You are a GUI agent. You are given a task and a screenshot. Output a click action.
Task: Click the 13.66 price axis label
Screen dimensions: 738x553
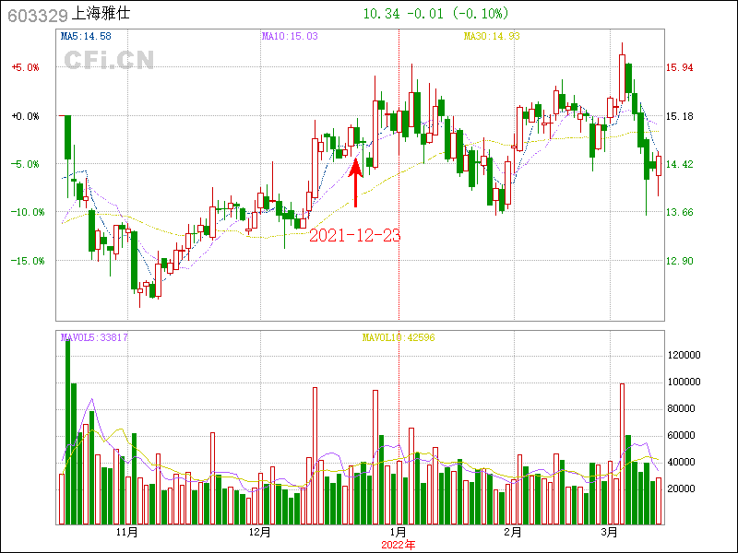(x=679, y=213)
